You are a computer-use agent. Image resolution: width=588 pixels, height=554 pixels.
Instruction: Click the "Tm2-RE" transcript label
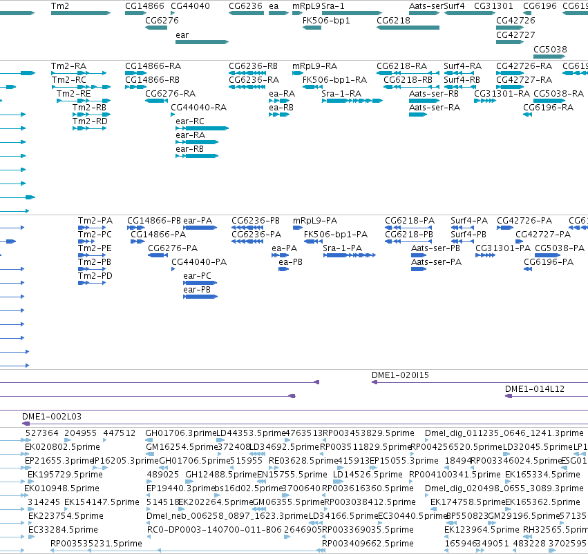73,94
